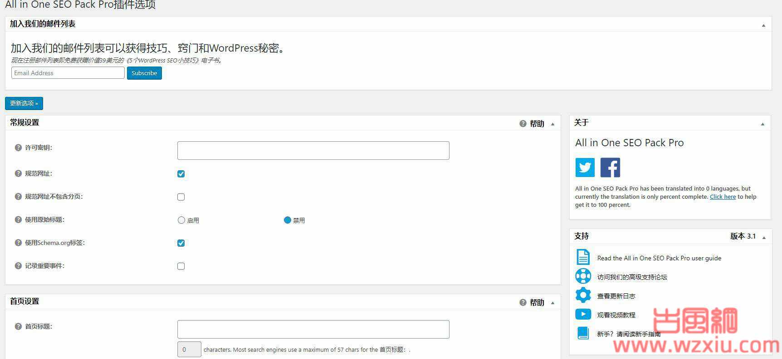The image size is (782, 359).
Task: Click the 使用原始标题: label
Action: (44, 220)
